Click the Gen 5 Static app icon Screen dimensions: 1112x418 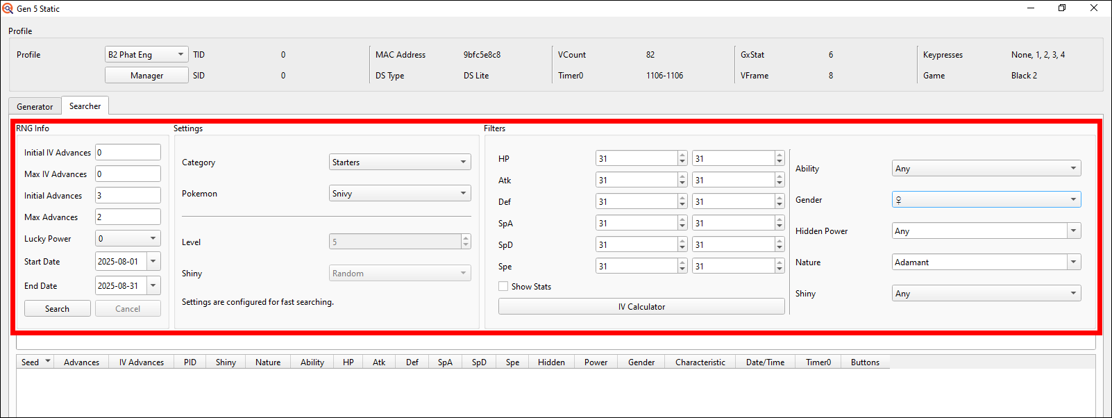[x=8, y=8]
